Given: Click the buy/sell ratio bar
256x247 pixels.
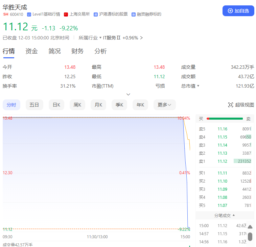Looking at the screenshot, I should (x=225, y=119).
